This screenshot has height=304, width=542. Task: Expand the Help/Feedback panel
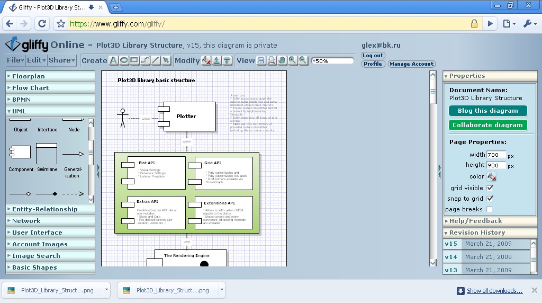(x=475, y=221)
